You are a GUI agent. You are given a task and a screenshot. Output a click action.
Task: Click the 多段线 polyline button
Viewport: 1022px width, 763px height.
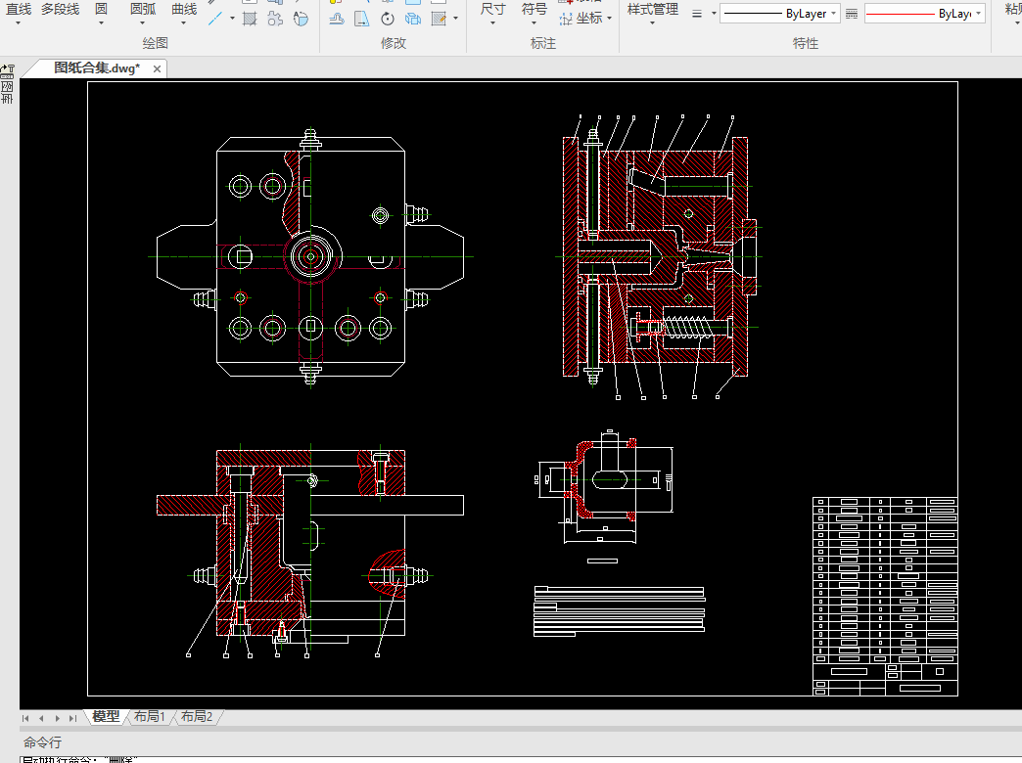[60, 9]
